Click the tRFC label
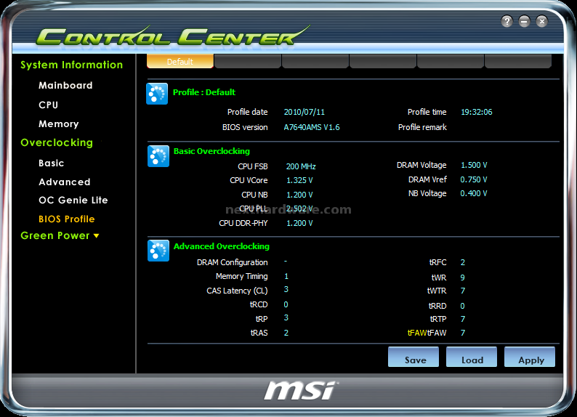This screenshot has height=417, width=577. click(x=438, y=262)
